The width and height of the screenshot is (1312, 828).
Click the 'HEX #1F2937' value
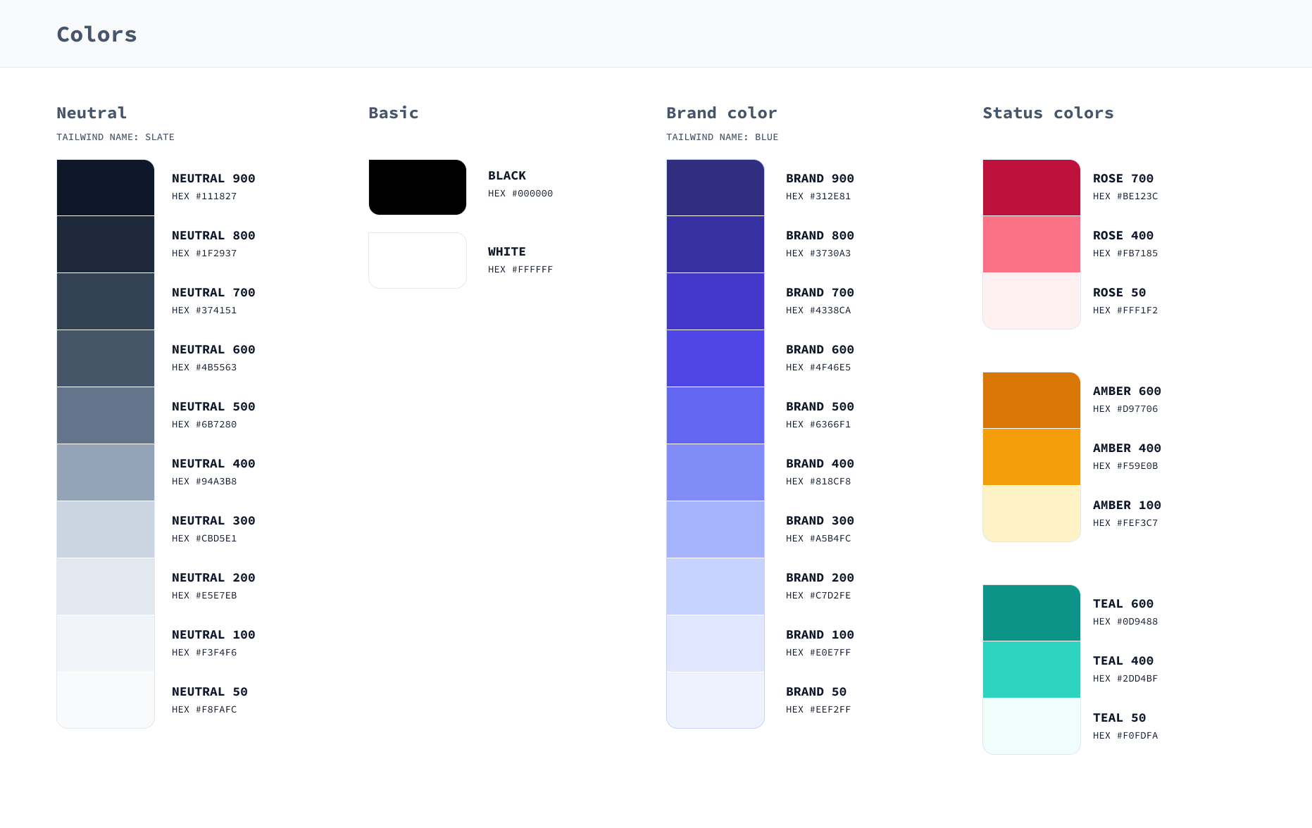pyautogui.click(x=204, y=253)
